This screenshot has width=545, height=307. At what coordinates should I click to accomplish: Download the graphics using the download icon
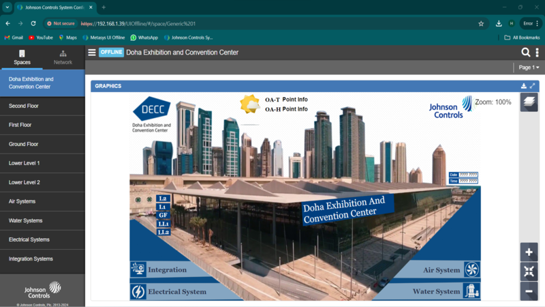point(523,86)
